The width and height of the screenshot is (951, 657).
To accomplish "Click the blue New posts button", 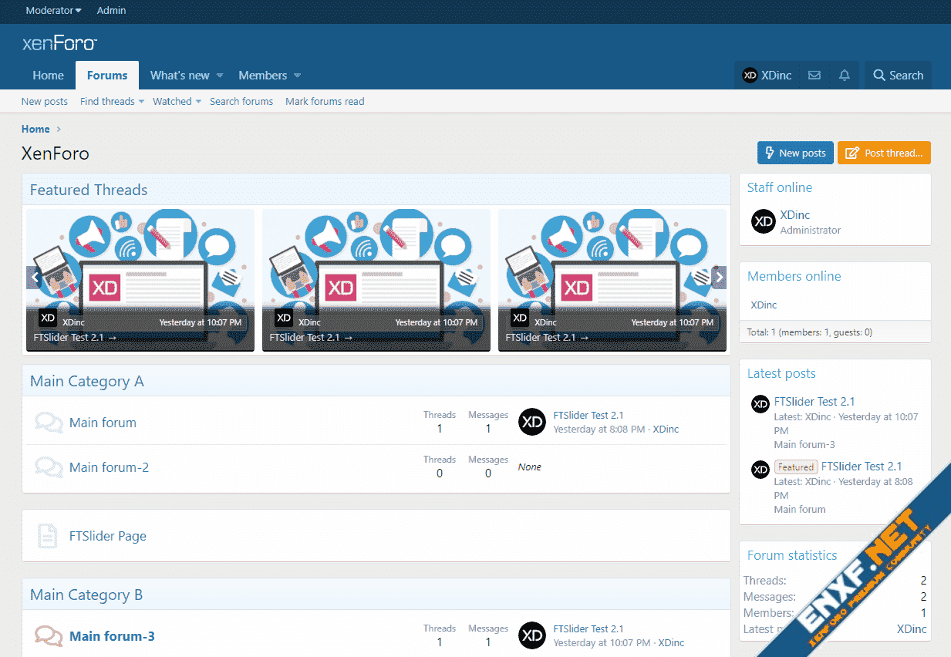I will pos(795,153).
